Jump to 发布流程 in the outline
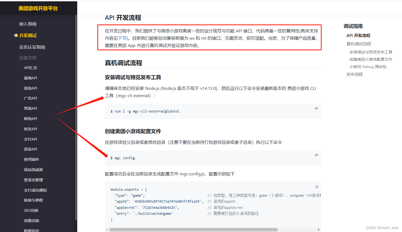This screenshot has height=232, width=402. coord(354,74)
